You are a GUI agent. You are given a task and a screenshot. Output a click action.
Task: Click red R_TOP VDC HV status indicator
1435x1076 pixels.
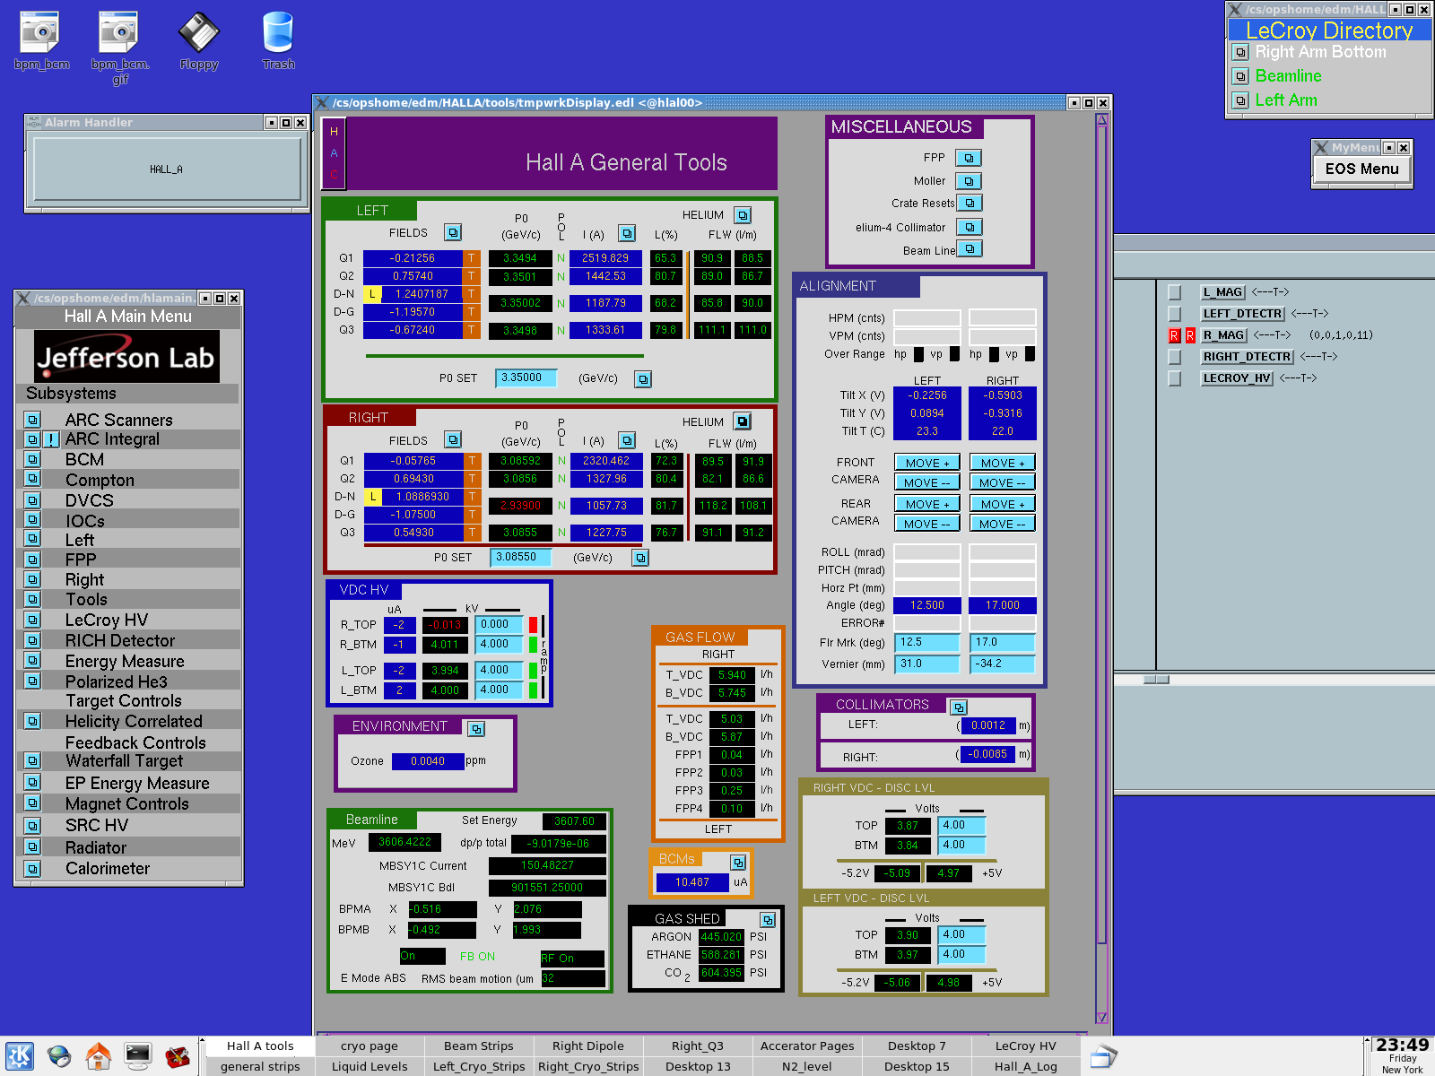tap(533, 624)
